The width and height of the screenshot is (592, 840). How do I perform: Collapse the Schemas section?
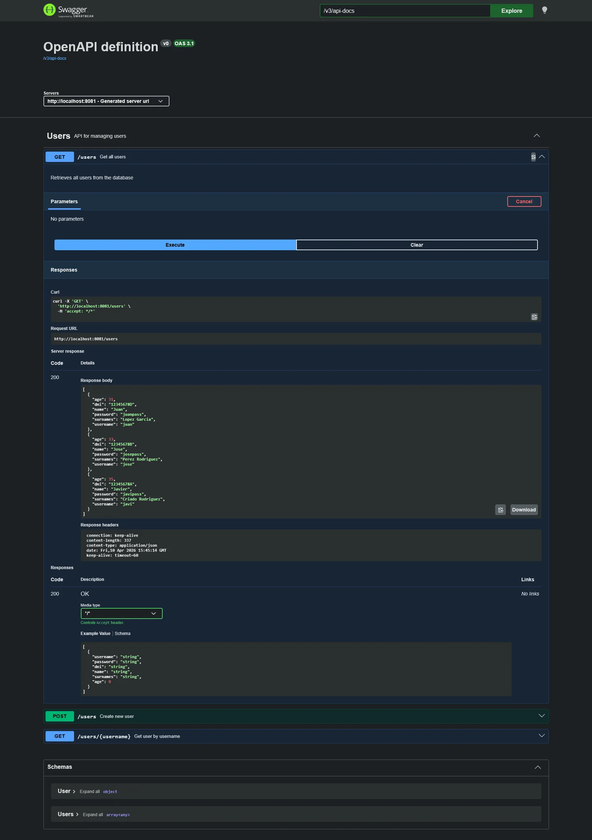click(538, 767)
